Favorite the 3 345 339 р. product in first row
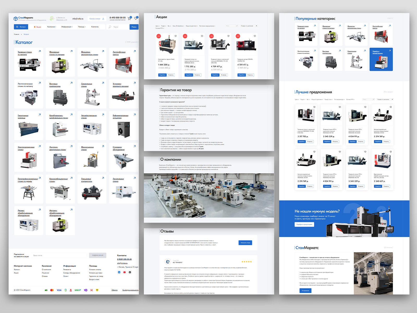 tap(340, 107)
